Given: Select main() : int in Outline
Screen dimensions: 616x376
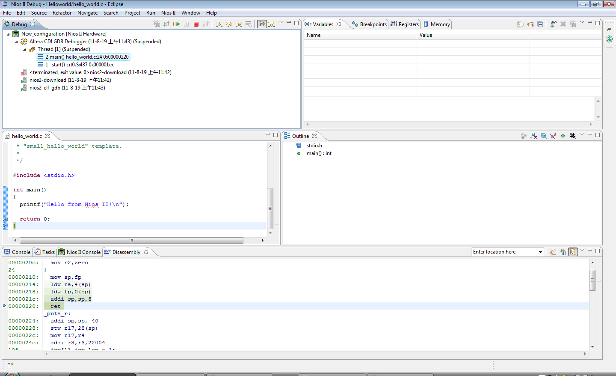Looking at the screenshot, I should pos(319,153).
